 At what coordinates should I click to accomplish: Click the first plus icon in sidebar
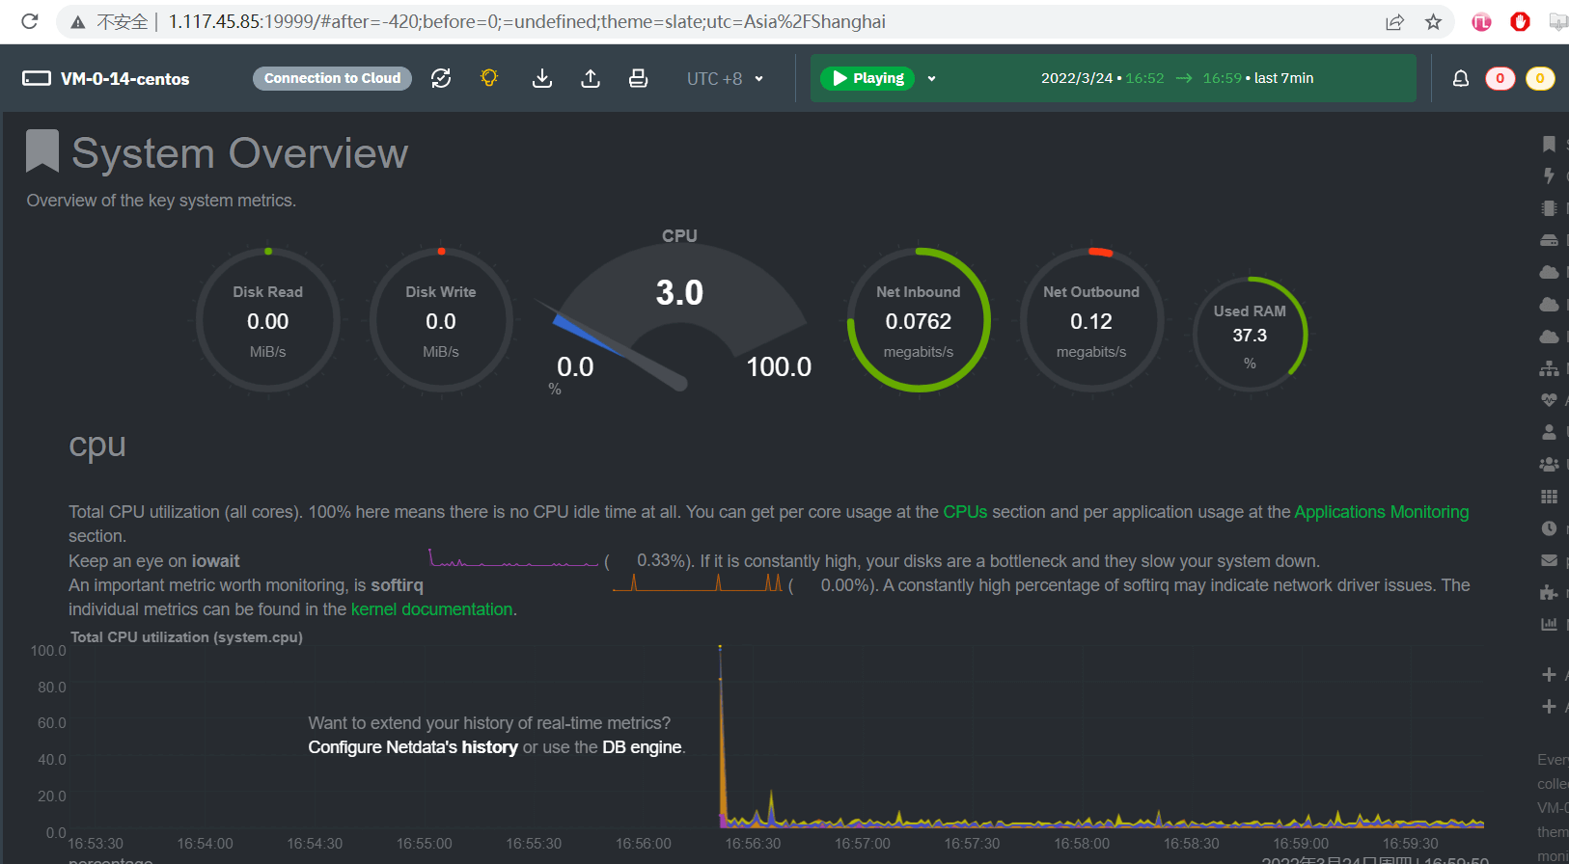1549,674
